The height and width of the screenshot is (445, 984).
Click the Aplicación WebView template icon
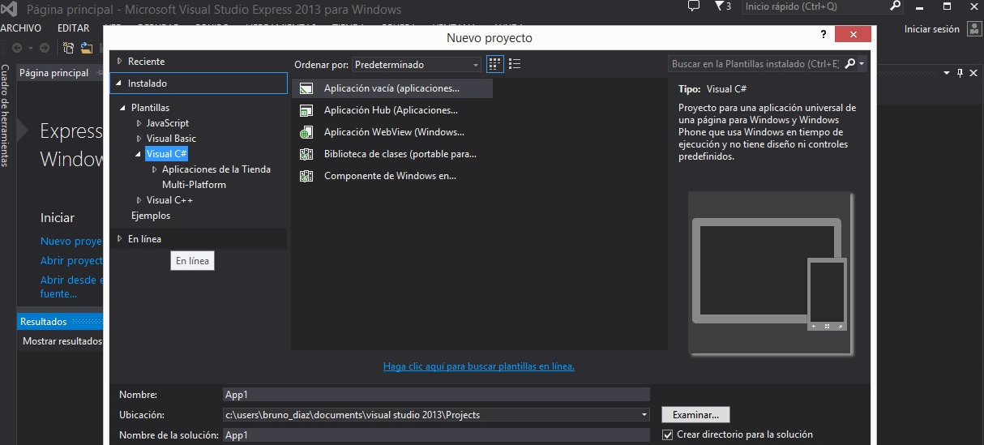click(x=306, y=132)
